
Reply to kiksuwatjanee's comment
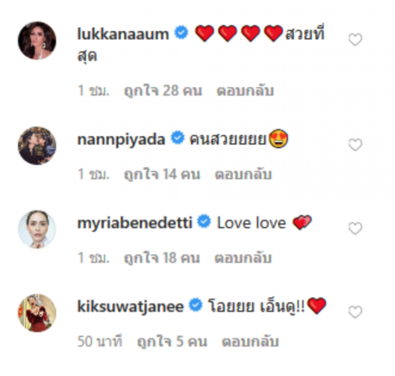pos(250,341)
